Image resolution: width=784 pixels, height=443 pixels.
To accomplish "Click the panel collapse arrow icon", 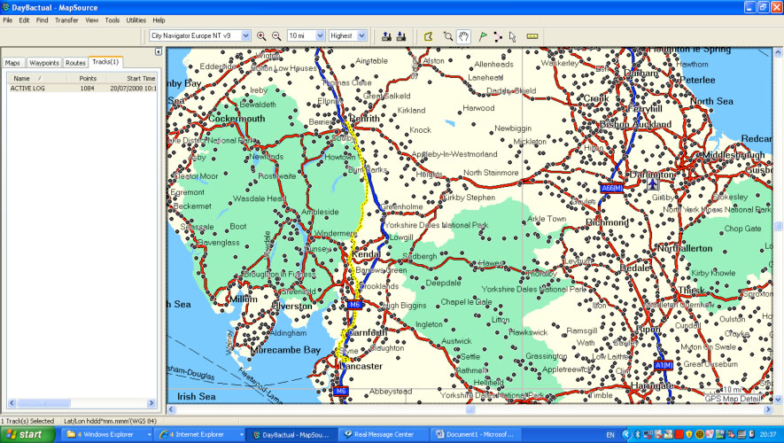I will click(x=158, y=51).
